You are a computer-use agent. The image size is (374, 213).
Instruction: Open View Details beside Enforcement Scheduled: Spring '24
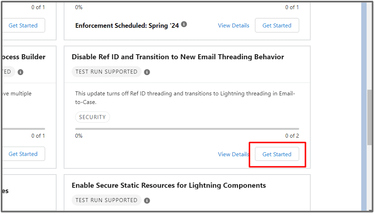click(x=233, y=25)
